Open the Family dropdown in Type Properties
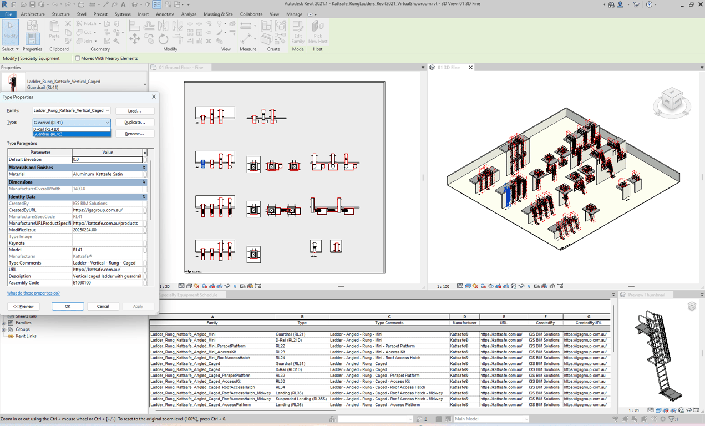The image size is (705, 426). pyautogui.click(x=72, y=111)
